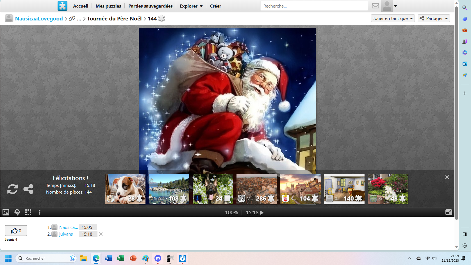Click the arrange pieces grid icon
The image size is (471, 265).
tap(28, 212)
